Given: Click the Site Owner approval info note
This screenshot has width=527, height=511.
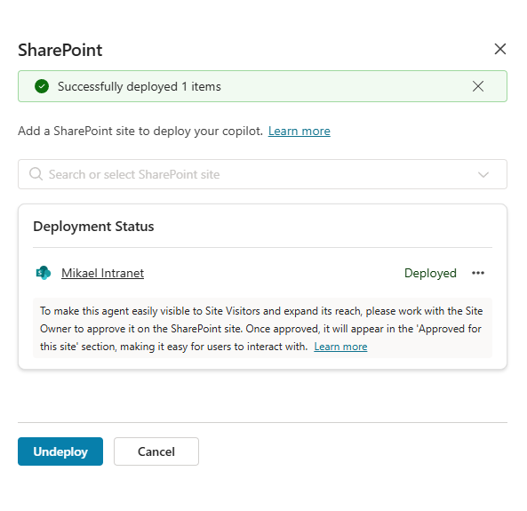Looking at the screenshot, I should click(262, 329).
